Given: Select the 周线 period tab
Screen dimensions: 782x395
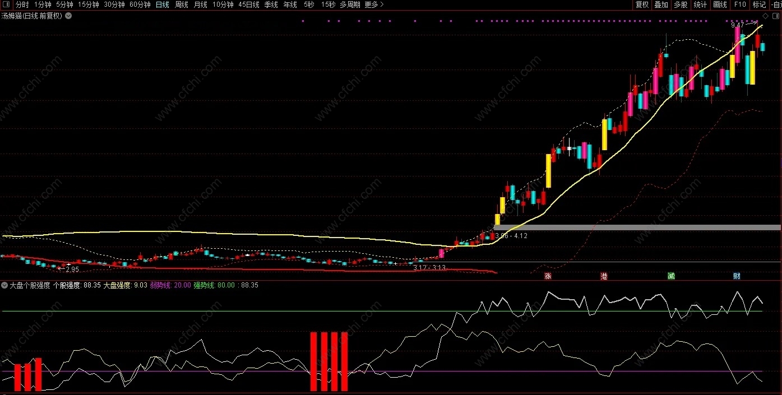Looking at the screenshot, I should (182, 4).
